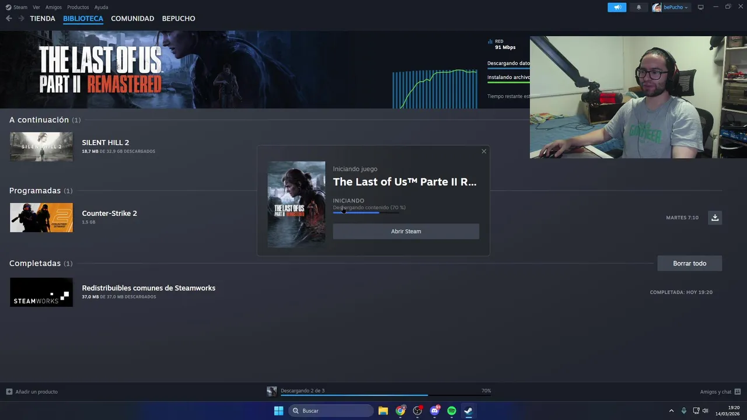Click the COMPLETADA: HOY 19:20 text
747x420 pixels.
681,292
